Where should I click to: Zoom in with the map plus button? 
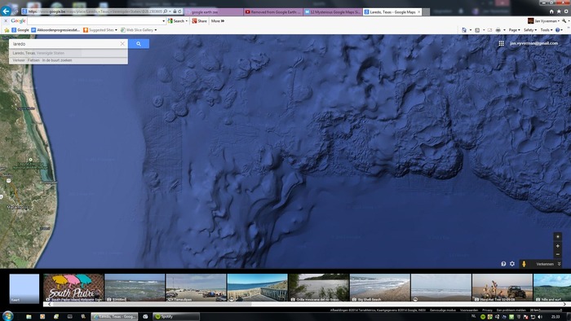tap(557, 246)
